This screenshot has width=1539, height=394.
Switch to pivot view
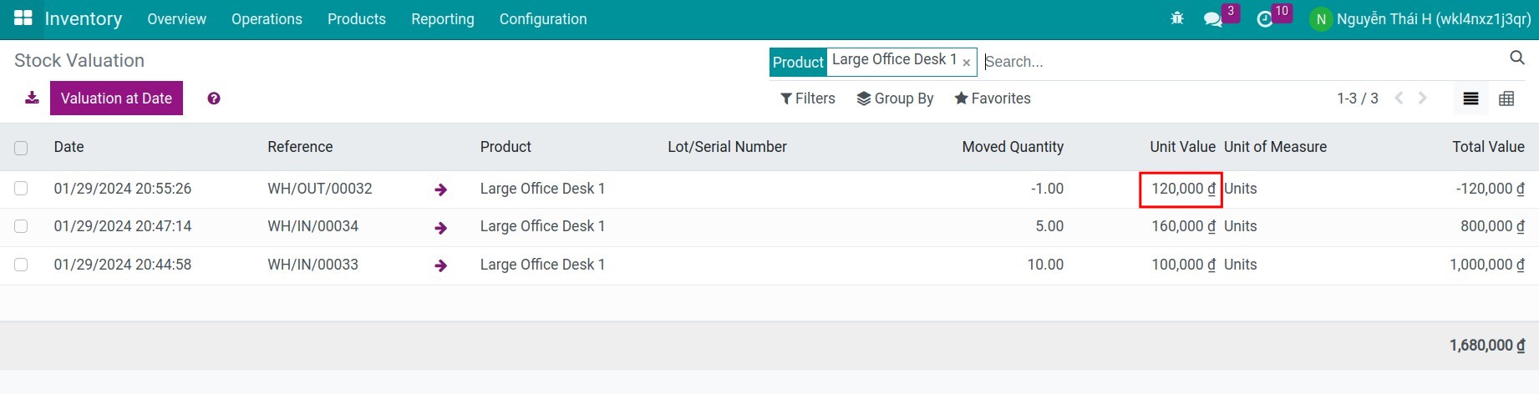coord(1506,98)
